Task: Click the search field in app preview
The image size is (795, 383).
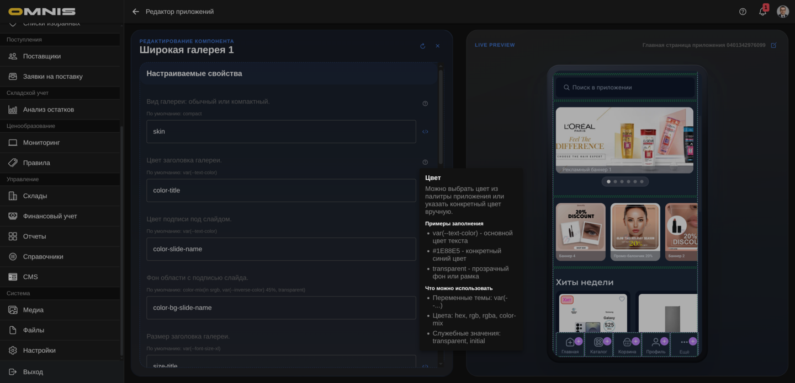Action: tap(624, 88)
